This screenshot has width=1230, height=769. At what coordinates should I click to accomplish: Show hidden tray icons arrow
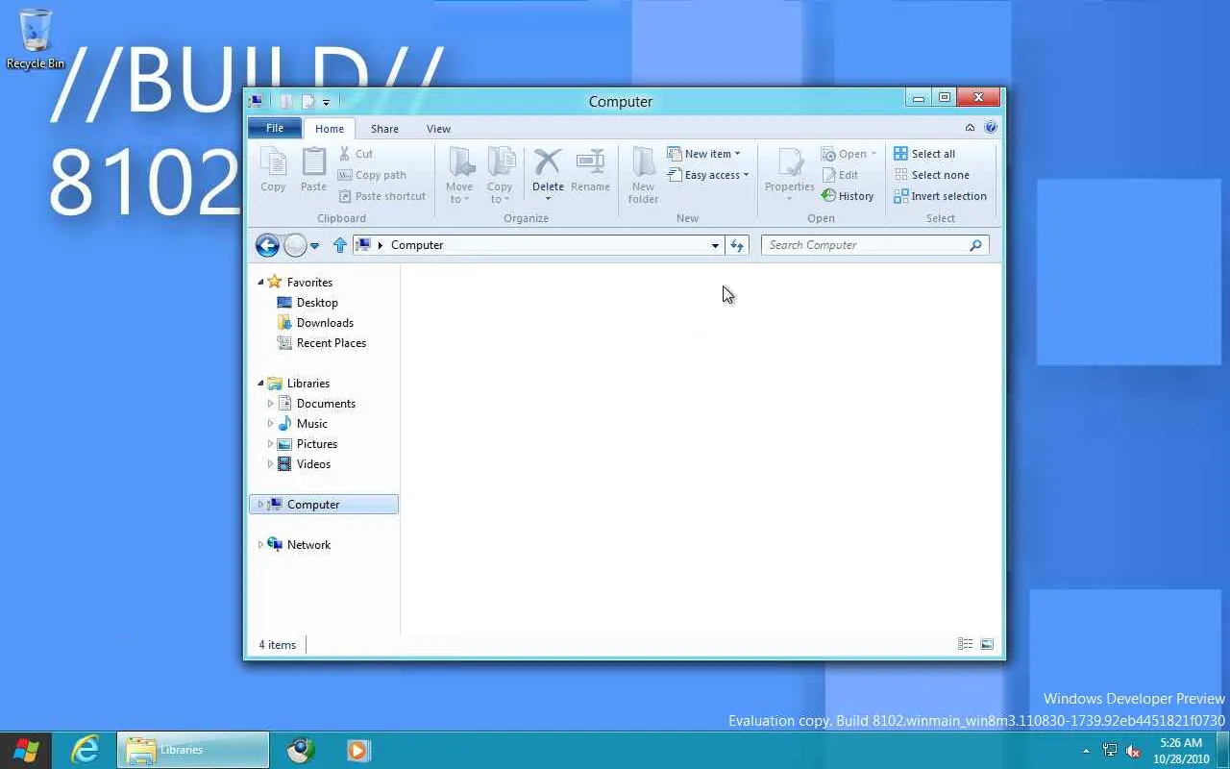1086,751
